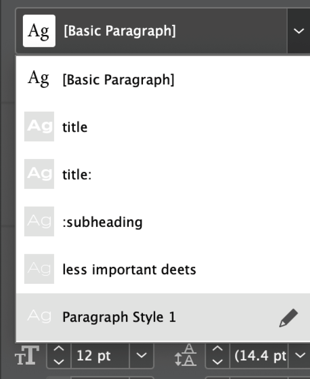Click the leading icon
Viewport: 310px width, 379px height.
coord(186,355)
